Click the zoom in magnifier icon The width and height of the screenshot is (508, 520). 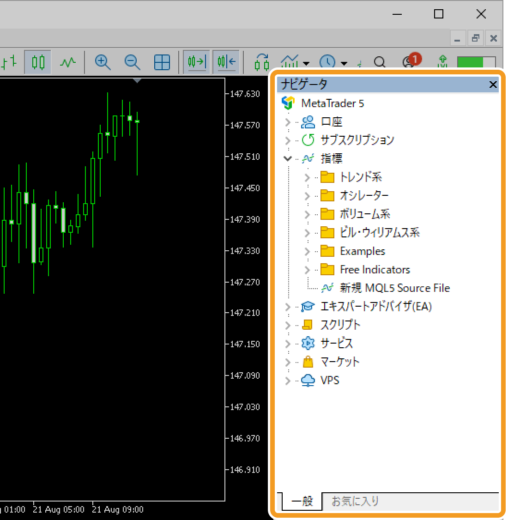click(102, 62)
